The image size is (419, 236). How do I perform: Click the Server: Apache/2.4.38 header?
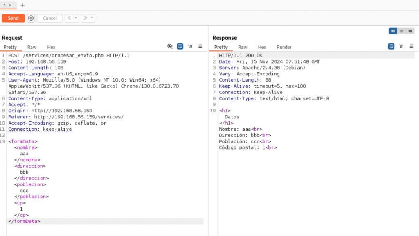262,68
